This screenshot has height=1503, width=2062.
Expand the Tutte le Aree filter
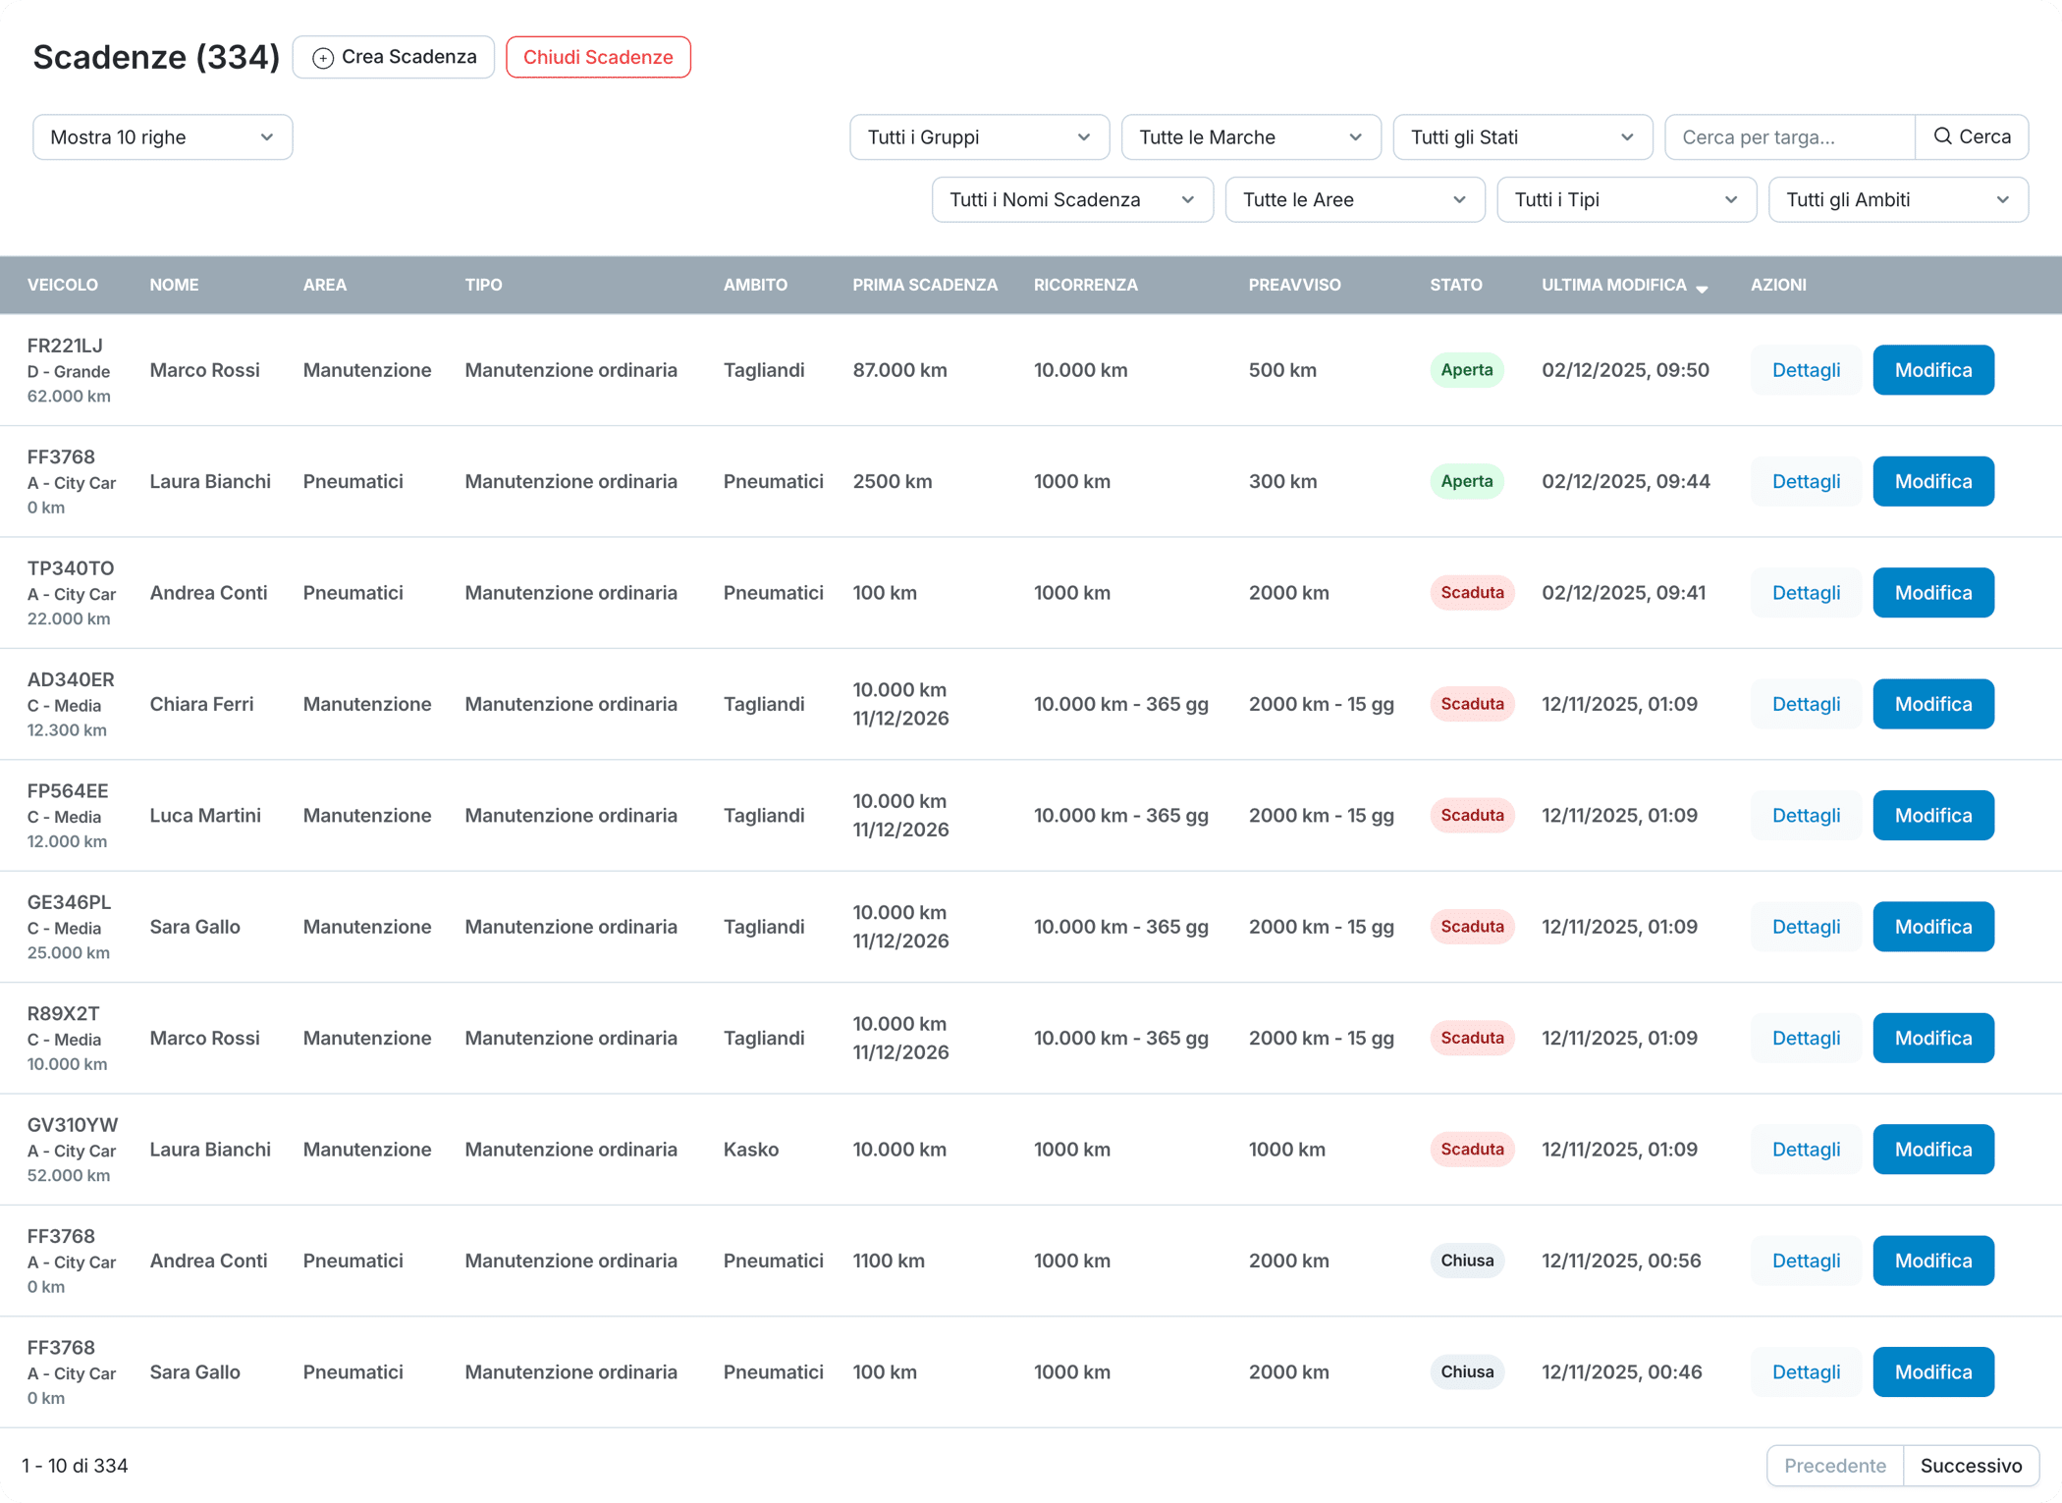1354,200
